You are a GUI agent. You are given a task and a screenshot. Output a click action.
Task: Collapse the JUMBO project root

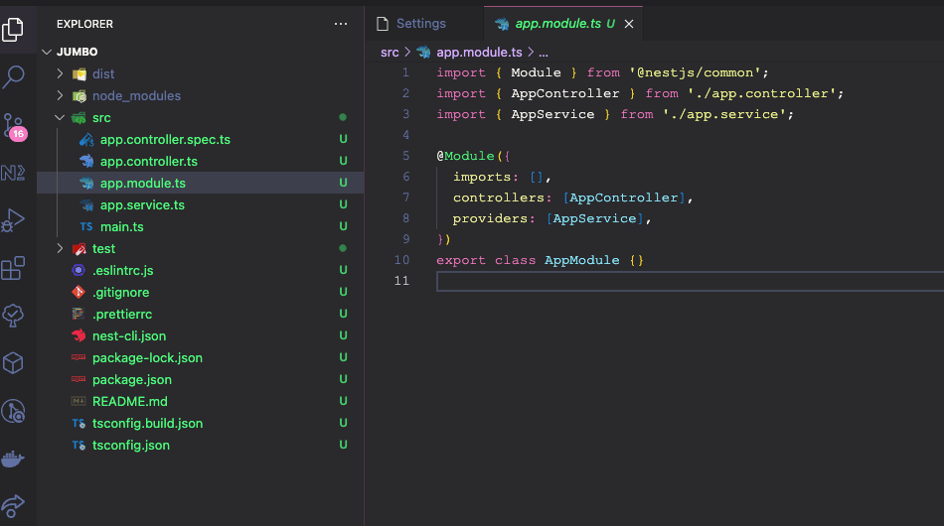(x=77, y=52)
